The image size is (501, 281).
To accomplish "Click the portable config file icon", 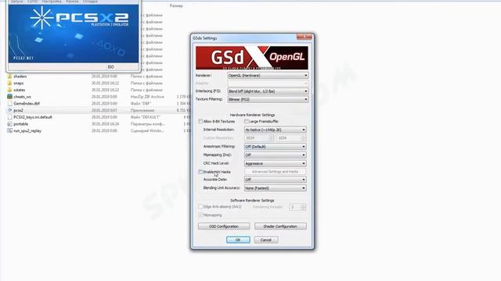I will tap(9, 124).
